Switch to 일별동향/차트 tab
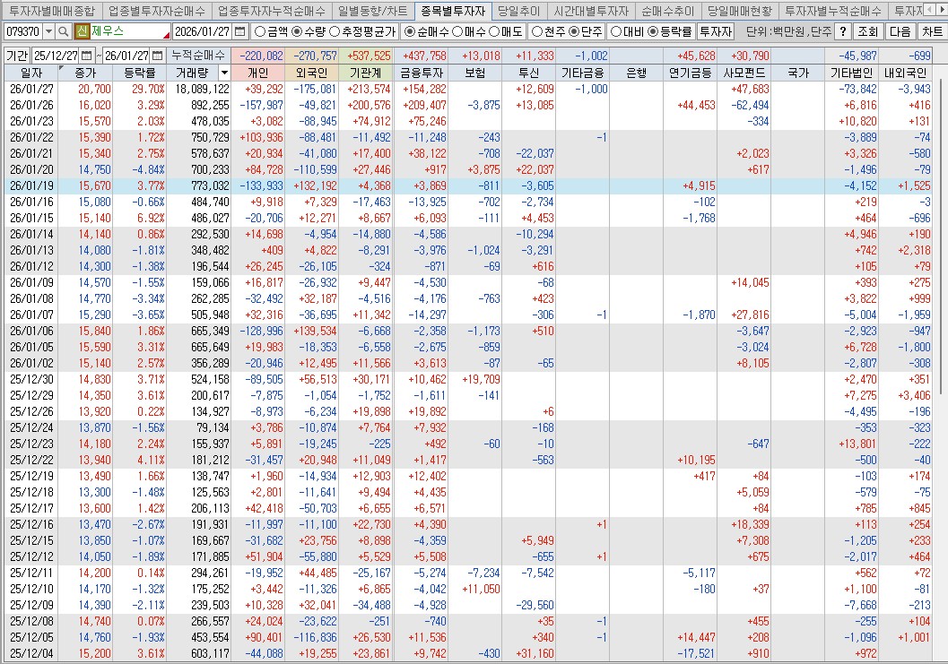 point(373,10)
